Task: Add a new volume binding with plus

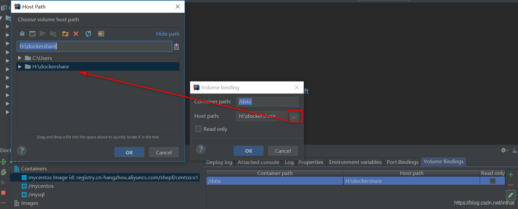Action: tap(511, 175)
